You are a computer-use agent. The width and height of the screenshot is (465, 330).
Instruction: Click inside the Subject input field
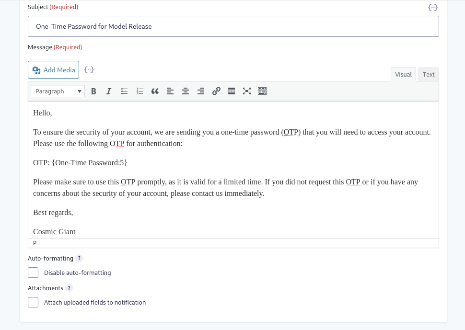point(233,26)
